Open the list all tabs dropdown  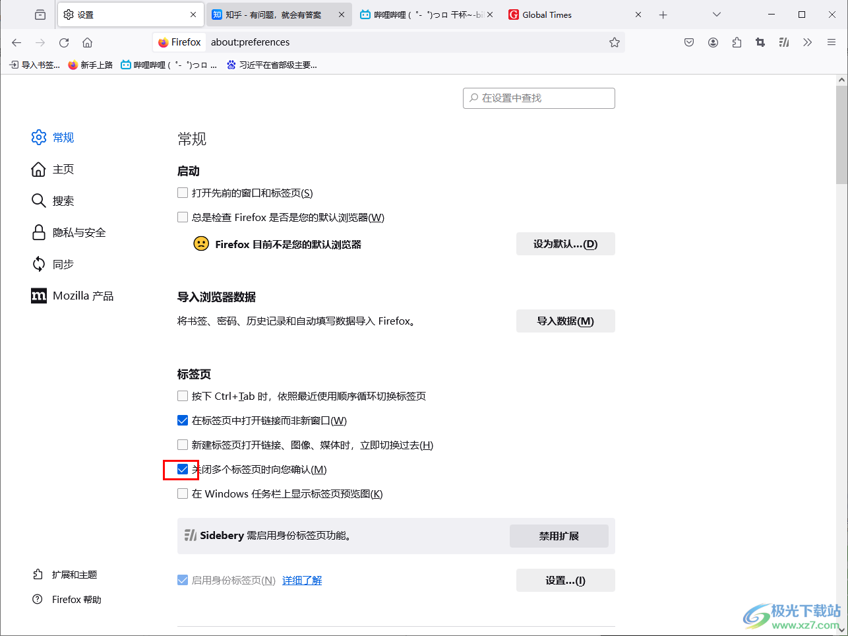click(717, 15)
